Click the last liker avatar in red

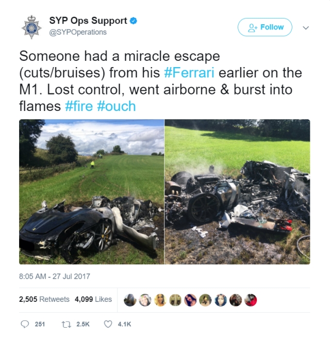(251, 300)
